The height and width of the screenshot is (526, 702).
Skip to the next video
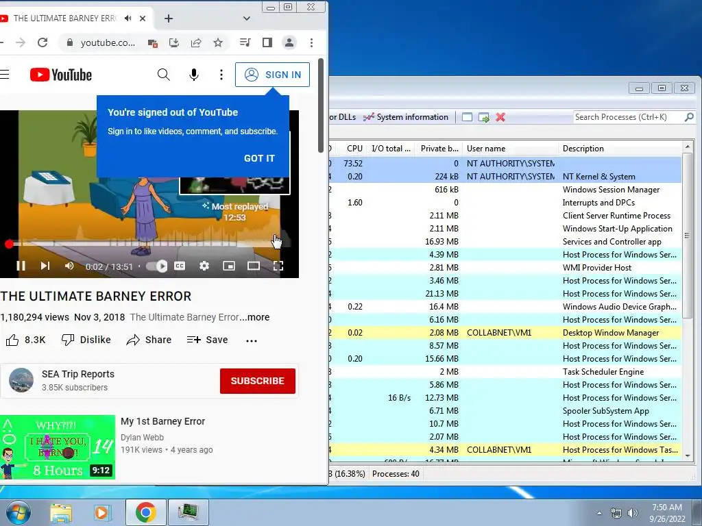(45, 266)
